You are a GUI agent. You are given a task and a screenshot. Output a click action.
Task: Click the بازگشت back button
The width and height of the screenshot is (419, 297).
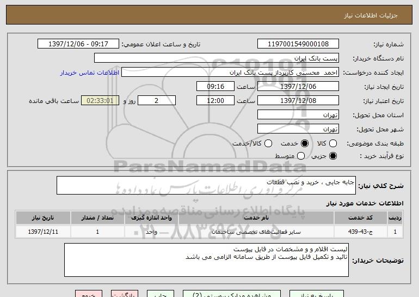pyautogui.click(x=125, y=294)
